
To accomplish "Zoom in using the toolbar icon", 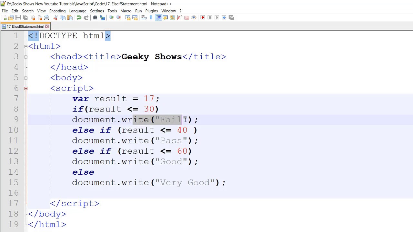I will pyautogui.click(x=112, y=17).
